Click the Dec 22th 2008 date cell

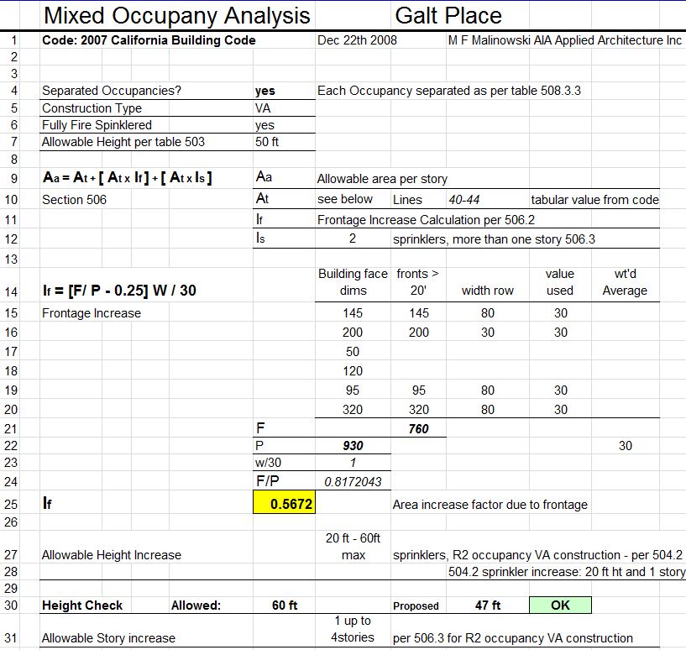348,39
